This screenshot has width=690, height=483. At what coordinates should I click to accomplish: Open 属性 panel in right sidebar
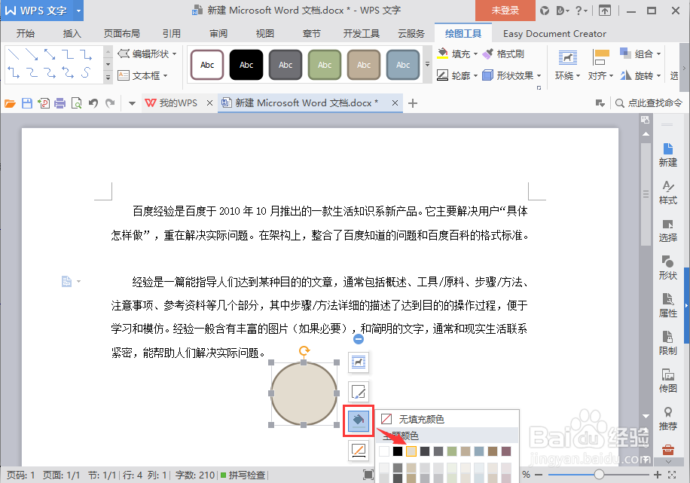tap(667, 306)
